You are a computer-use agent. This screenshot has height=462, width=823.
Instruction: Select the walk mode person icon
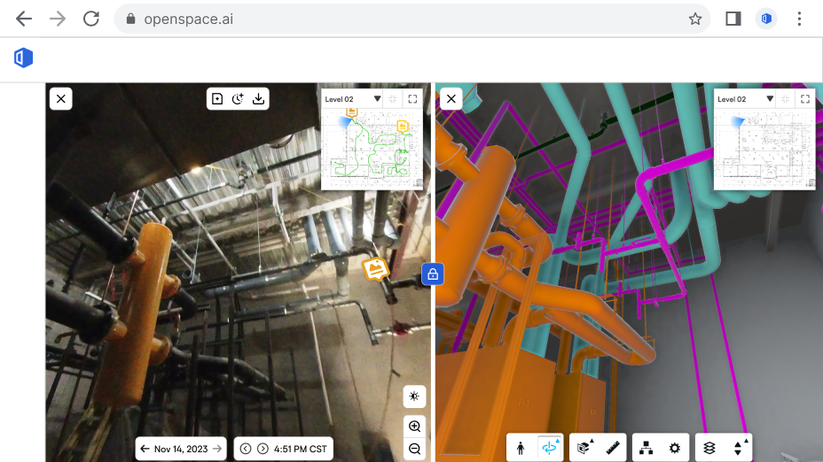521,448
